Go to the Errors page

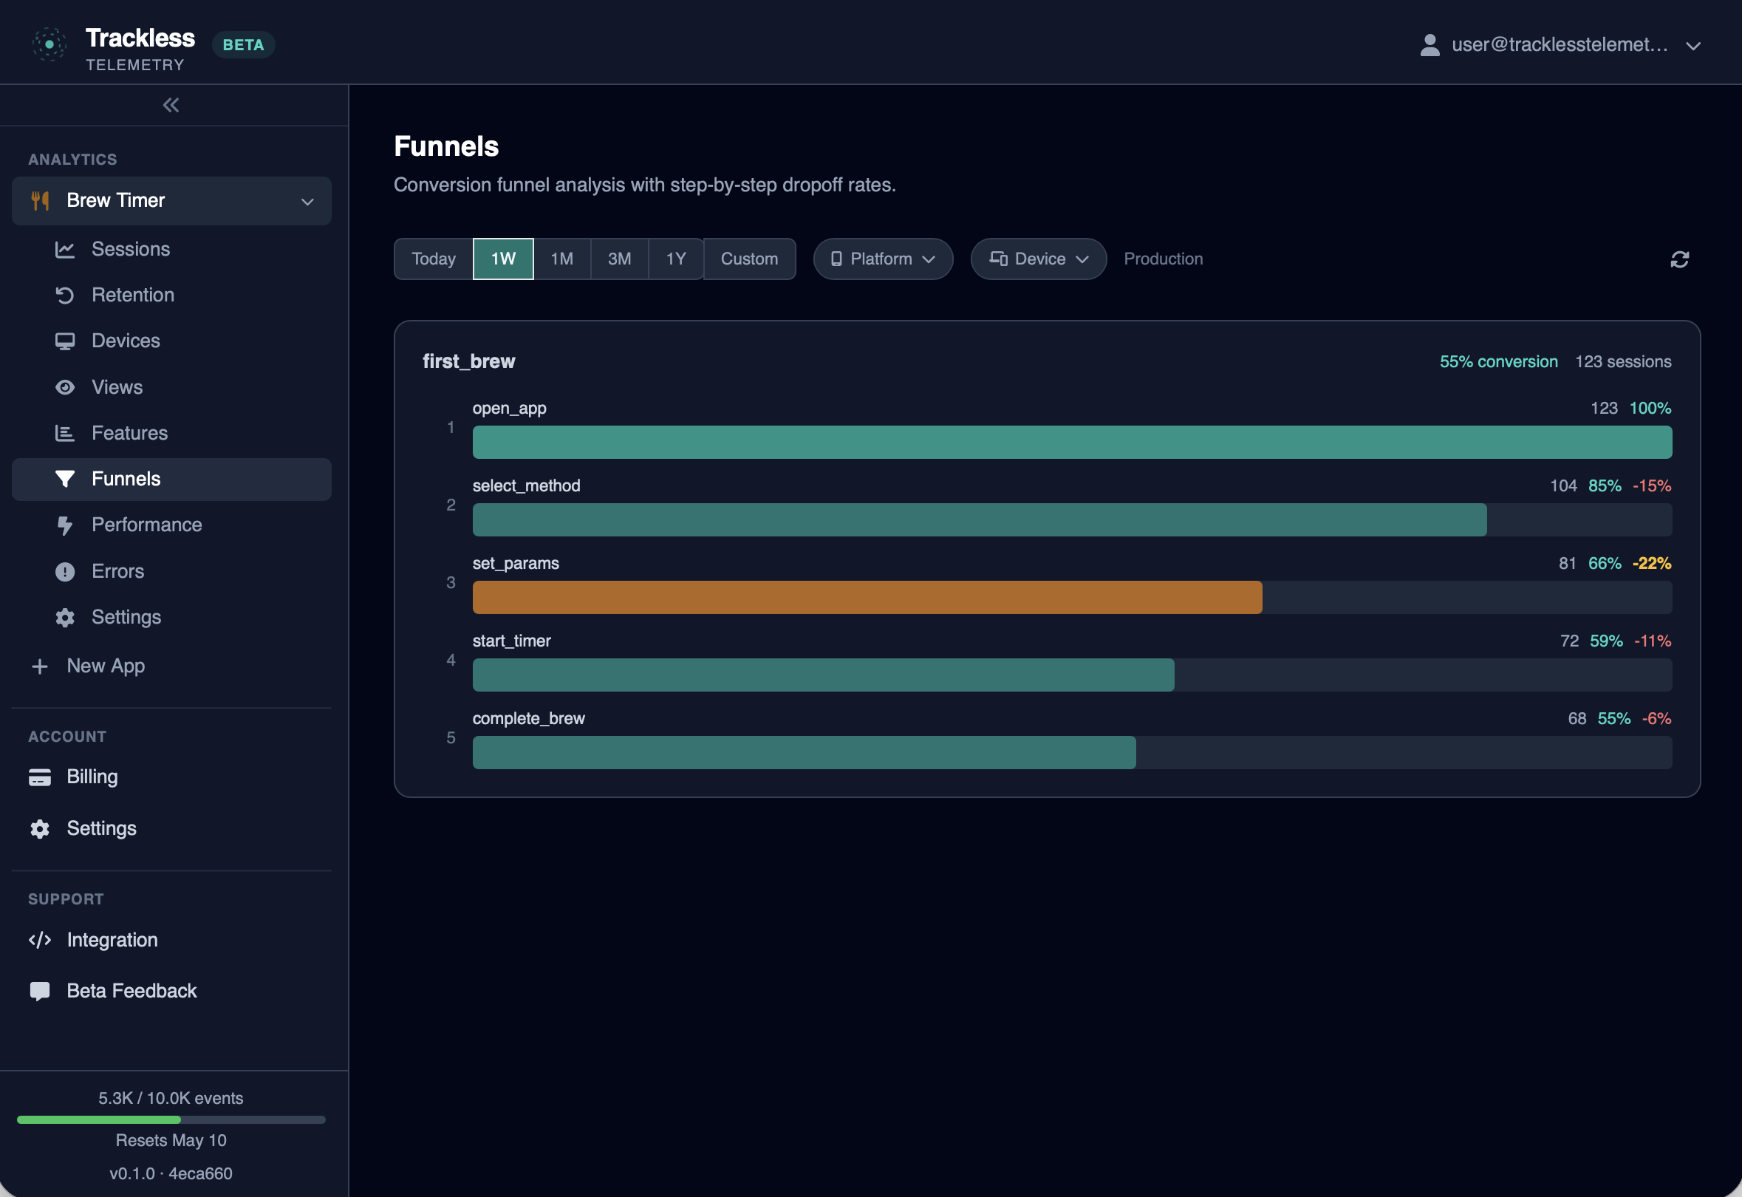[171, 571]
